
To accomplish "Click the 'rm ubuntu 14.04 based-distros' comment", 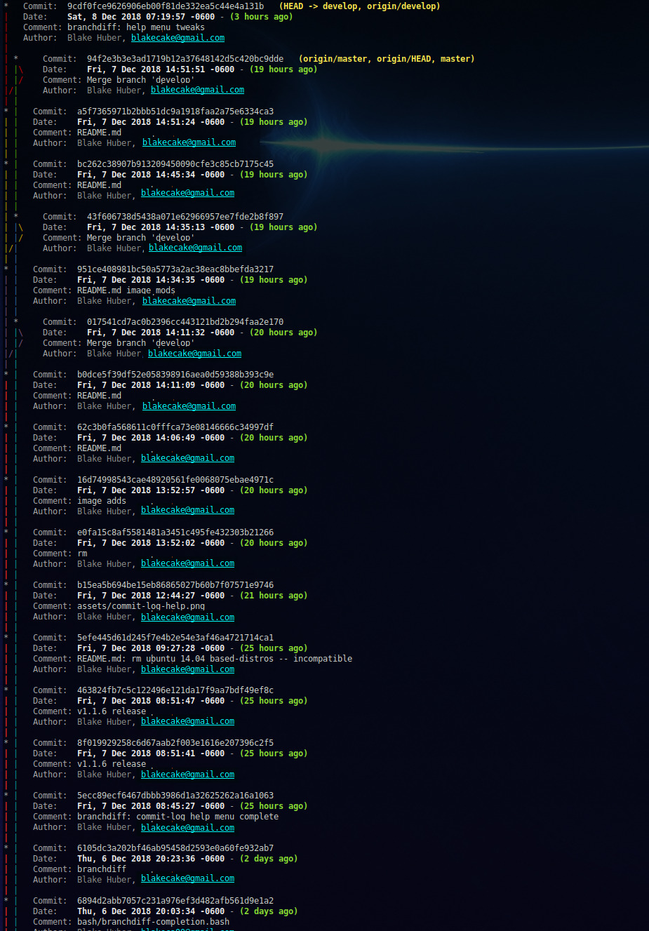I will click(x=215, y=659).
